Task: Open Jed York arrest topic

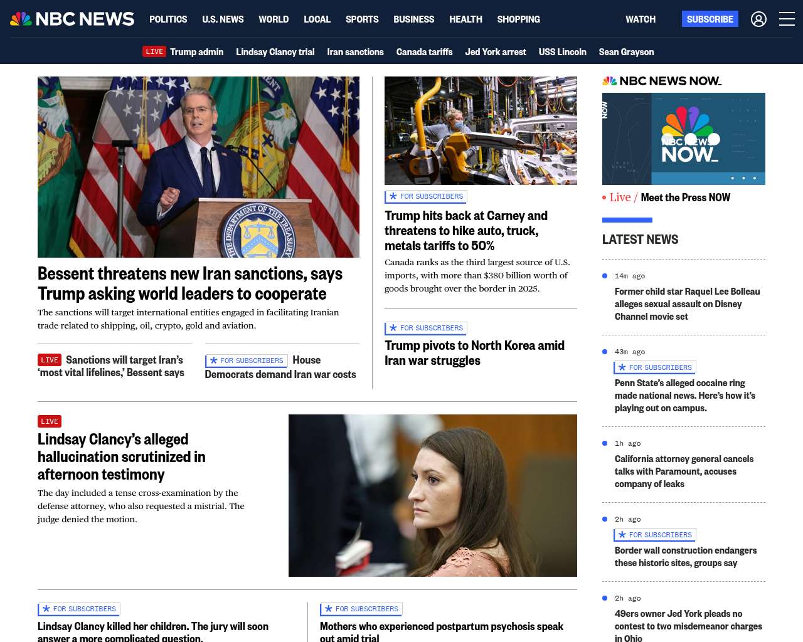Action: click(x=496, y=52)
